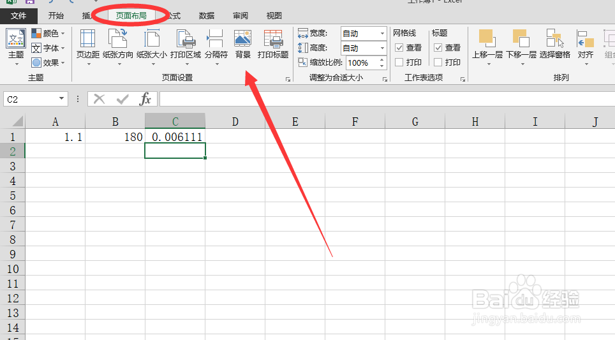615x340 pixels.
Task: Click the 打印区域 print area icon
Action: click(186, 39)
